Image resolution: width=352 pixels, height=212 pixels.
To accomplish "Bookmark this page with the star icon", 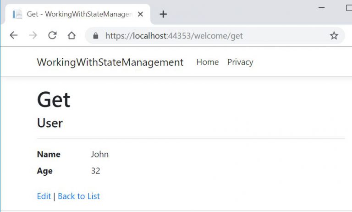I will [x=334, y=36].
